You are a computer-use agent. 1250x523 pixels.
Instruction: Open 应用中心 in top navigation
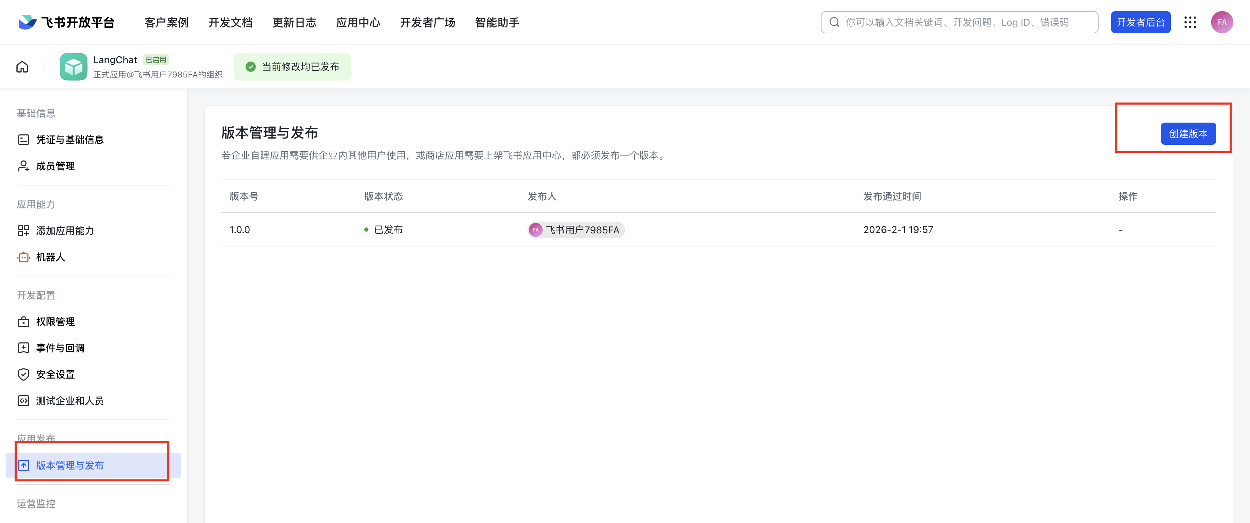coord(358,22)
